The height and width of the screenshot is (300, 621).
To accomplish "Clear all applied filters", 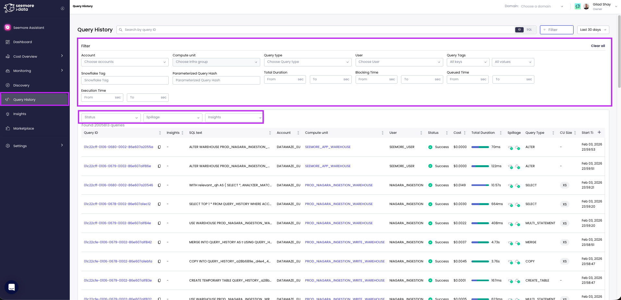I will [x=598, y=46].
